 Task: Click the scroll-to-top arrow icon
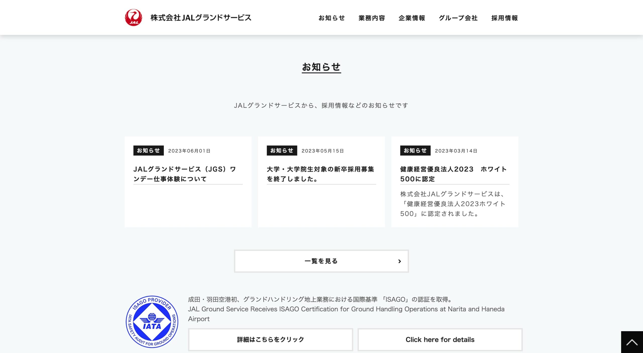(x=632, y=342)
